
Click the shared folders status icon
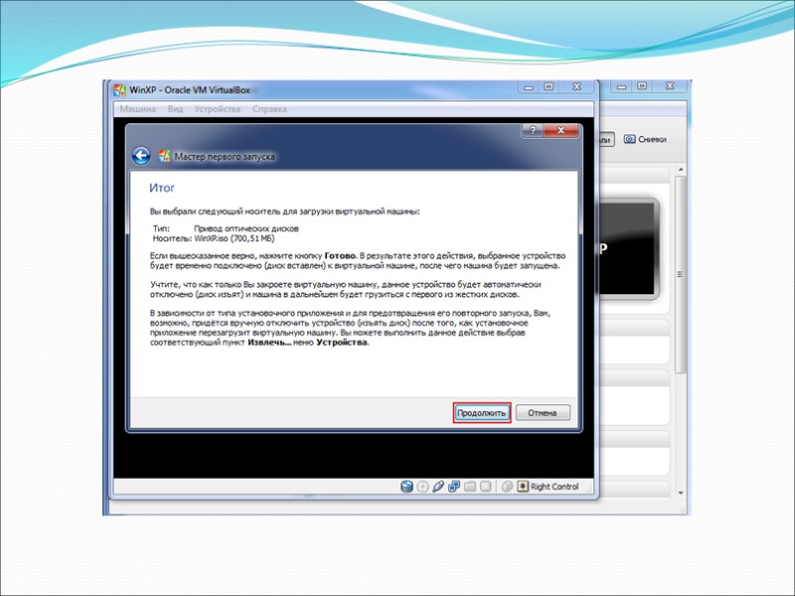click(470, 487)
